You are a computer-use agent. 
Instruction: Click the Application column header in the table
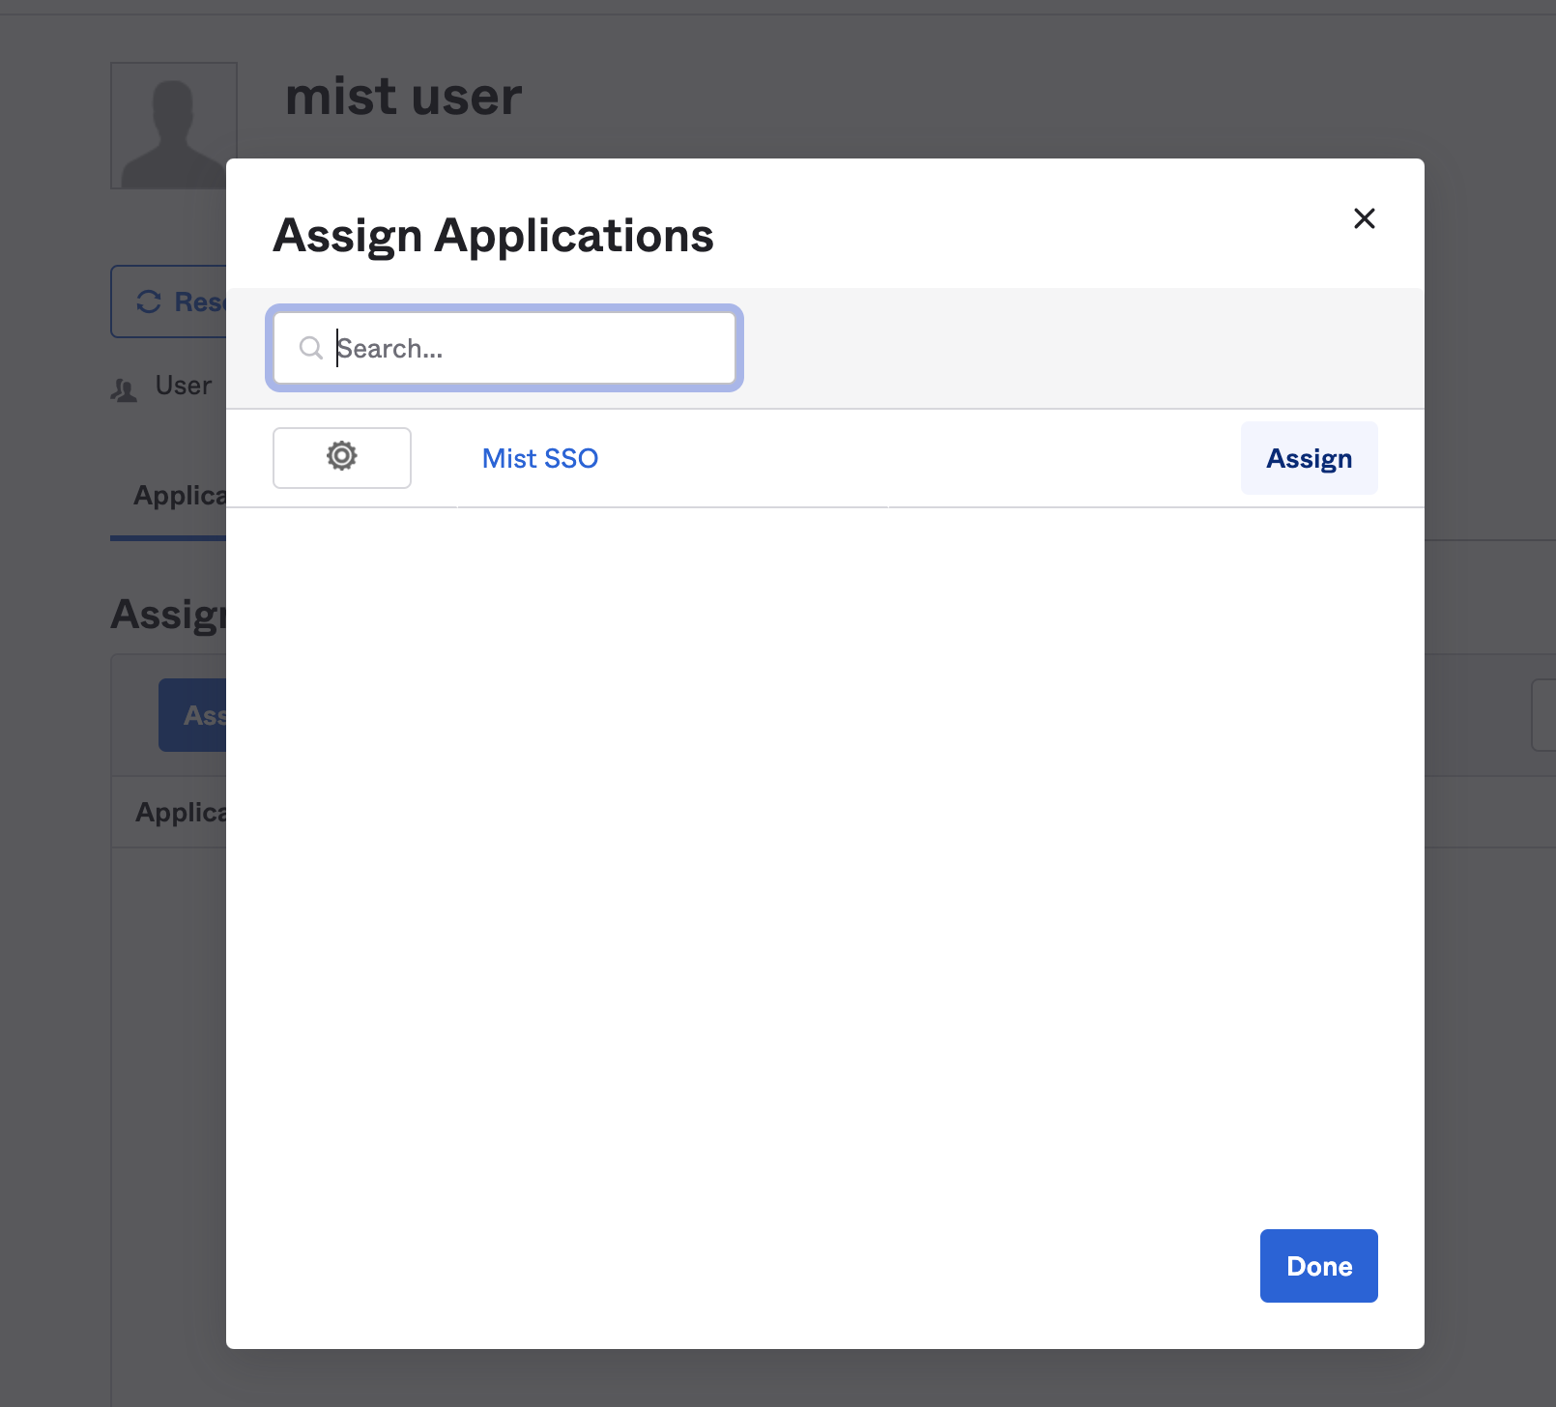point(181,813)
